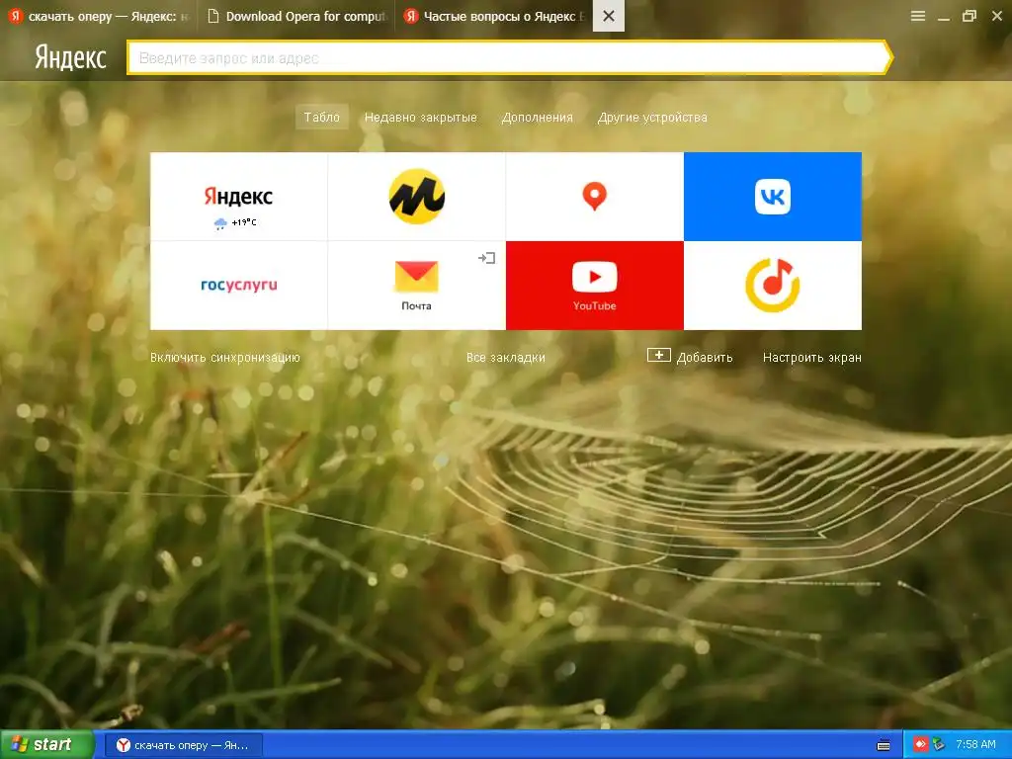Click the Windows start button

(46, 744)
